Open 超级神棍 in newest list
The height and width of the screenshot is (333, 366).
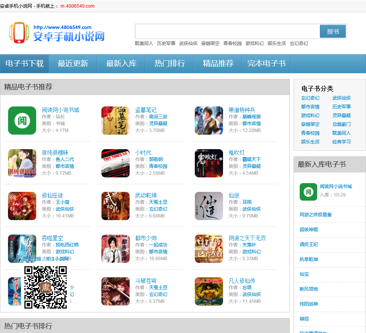click(308, 230)
